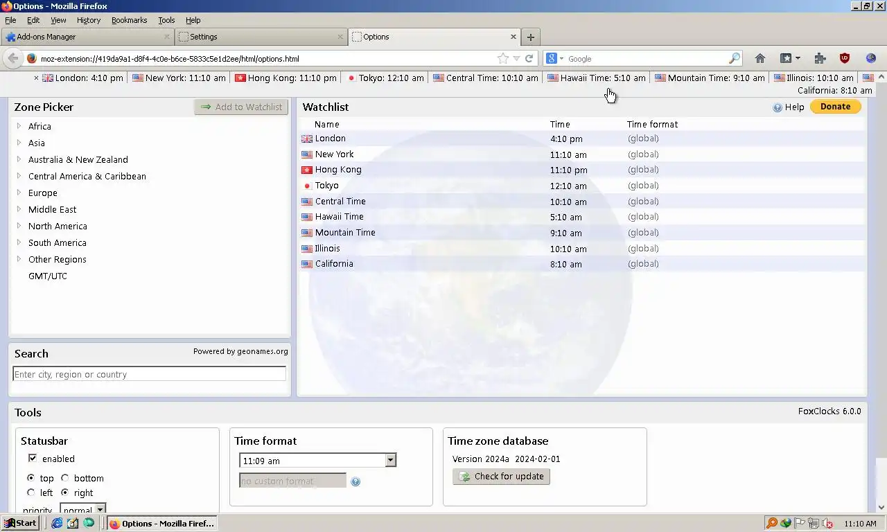Click Add to Watchlist button
887x532 pixels.
click(x=241, y=107)
